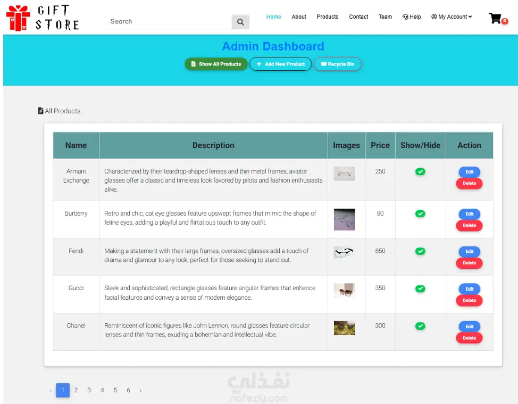This screenshot has height=404, width=518.
Task: Expand the My Account dropdown
Action: pyautogui.click(x=452, y=17)
